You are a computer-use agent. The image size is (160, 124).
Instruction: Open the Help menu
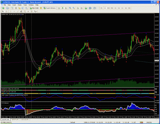click(x=37, y=5)
